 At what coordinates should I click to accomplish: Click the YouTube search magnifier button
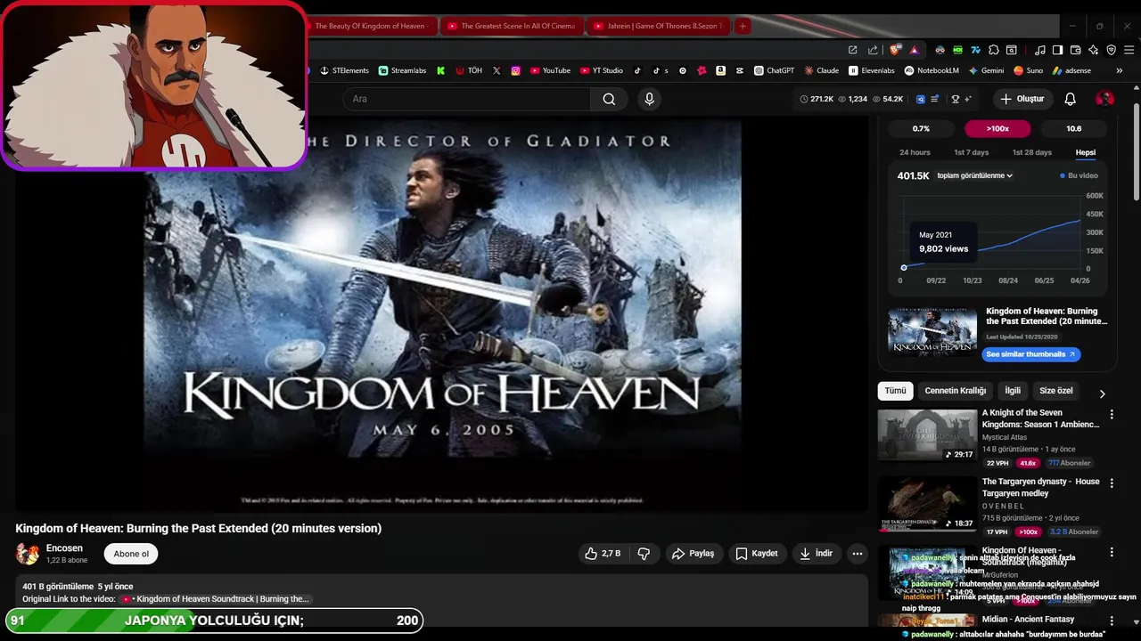(x=609, y=99)
